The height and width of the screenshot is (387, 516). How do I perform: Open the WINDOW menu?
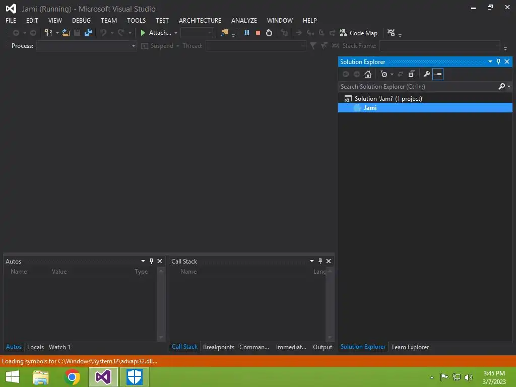pos(280,20)
